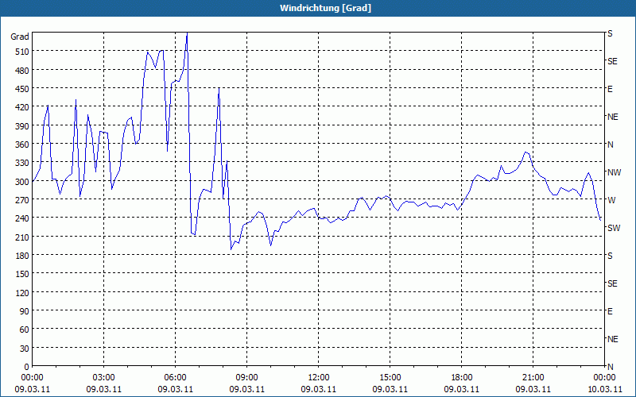This screenshot has height=397, width=636.
Task: Click the date 09.03.11 beneath 12:00
Action: 319,389
